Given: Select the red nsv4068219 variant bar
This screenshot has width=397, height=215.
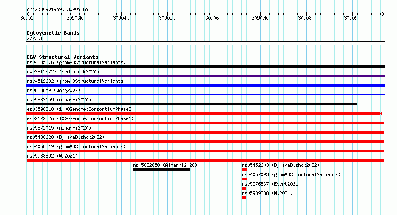Looking at the screenshot, I should click(205, 151).
